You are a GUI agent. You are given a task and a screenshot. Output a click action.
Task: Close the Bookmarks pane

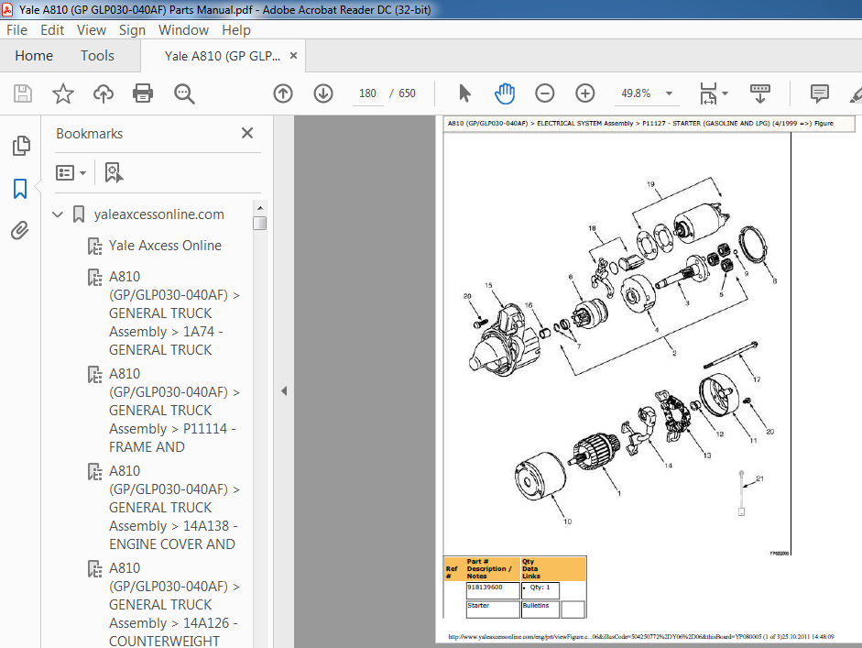[247, 133]
